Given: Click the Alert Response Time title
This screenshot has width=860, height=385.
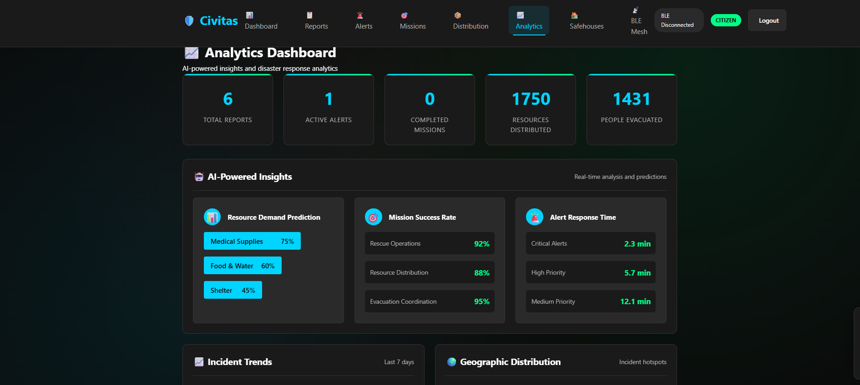Looking at the screenshot, I should (583, 217).
